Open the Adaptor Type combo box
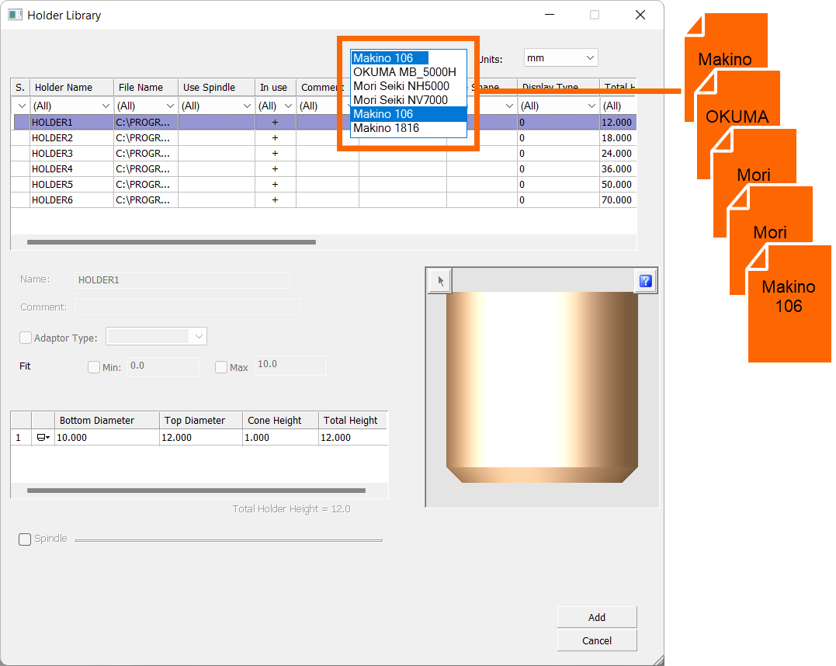 point(156,336)
